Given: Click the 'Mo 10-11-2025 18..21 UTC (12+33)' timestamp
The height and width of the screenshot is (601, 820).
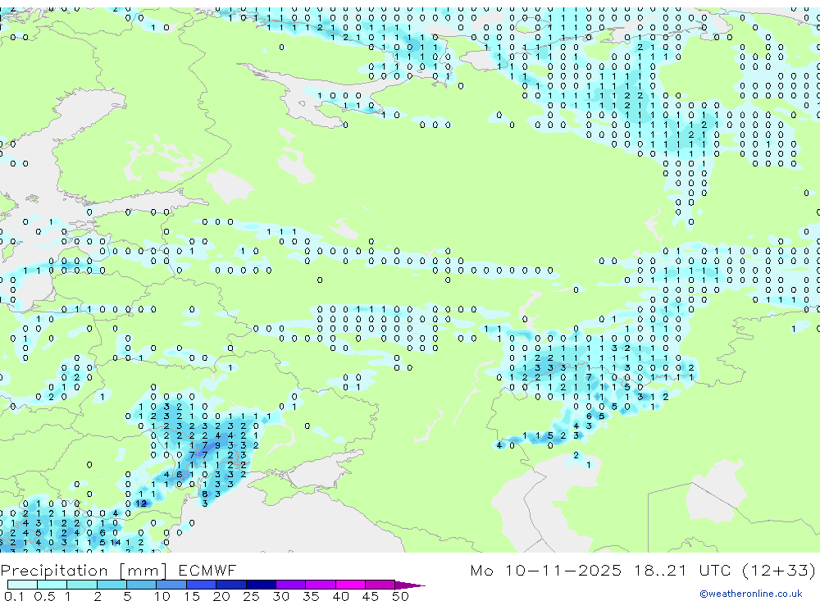Looking at the screenshot, I should (643, 570).
